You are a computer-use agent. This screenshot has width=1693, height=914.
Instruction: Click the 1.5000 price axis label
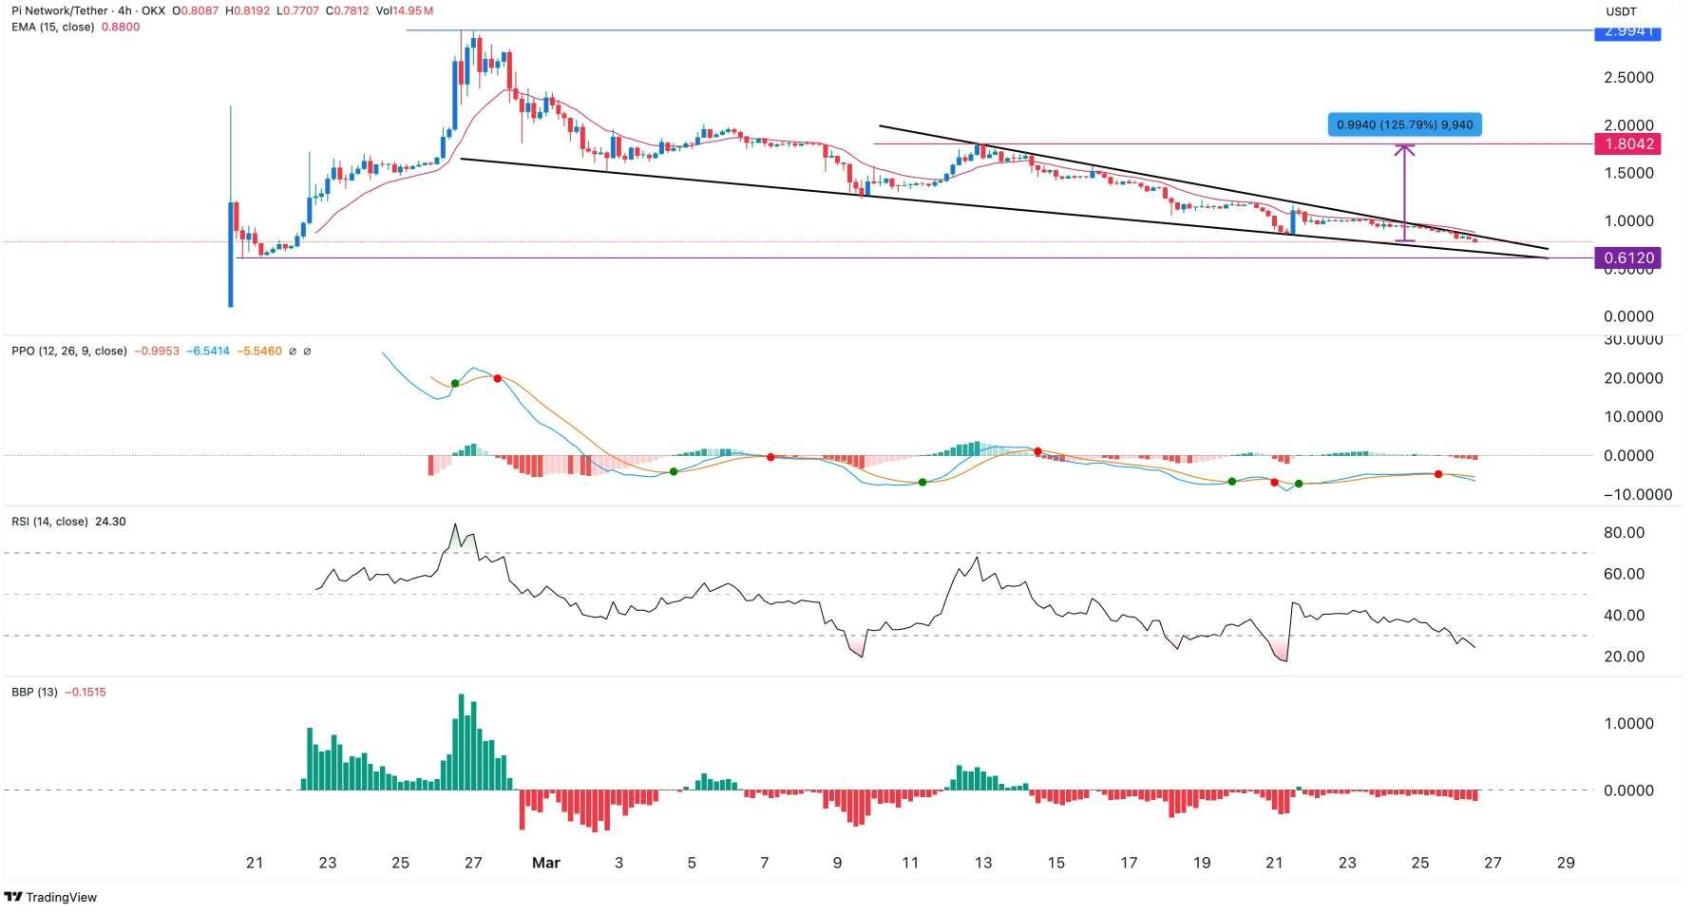coord(1628,174)
